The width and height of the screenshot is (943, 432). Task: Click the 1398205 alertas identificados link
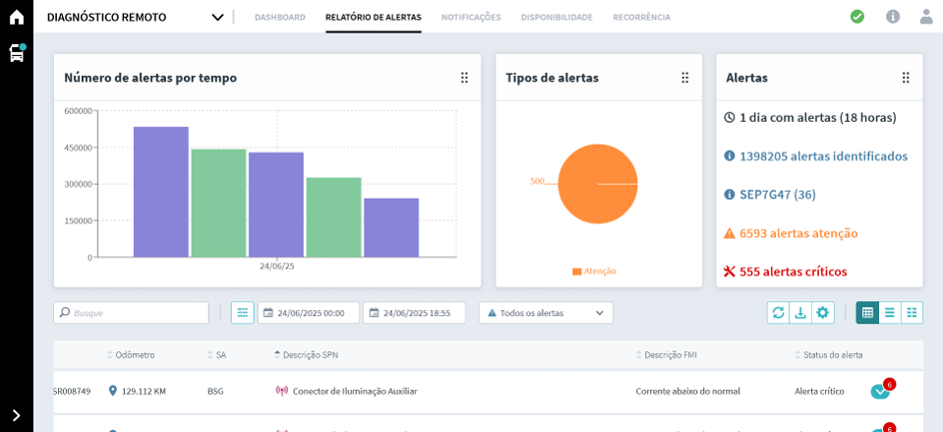[x=823, y=157]
